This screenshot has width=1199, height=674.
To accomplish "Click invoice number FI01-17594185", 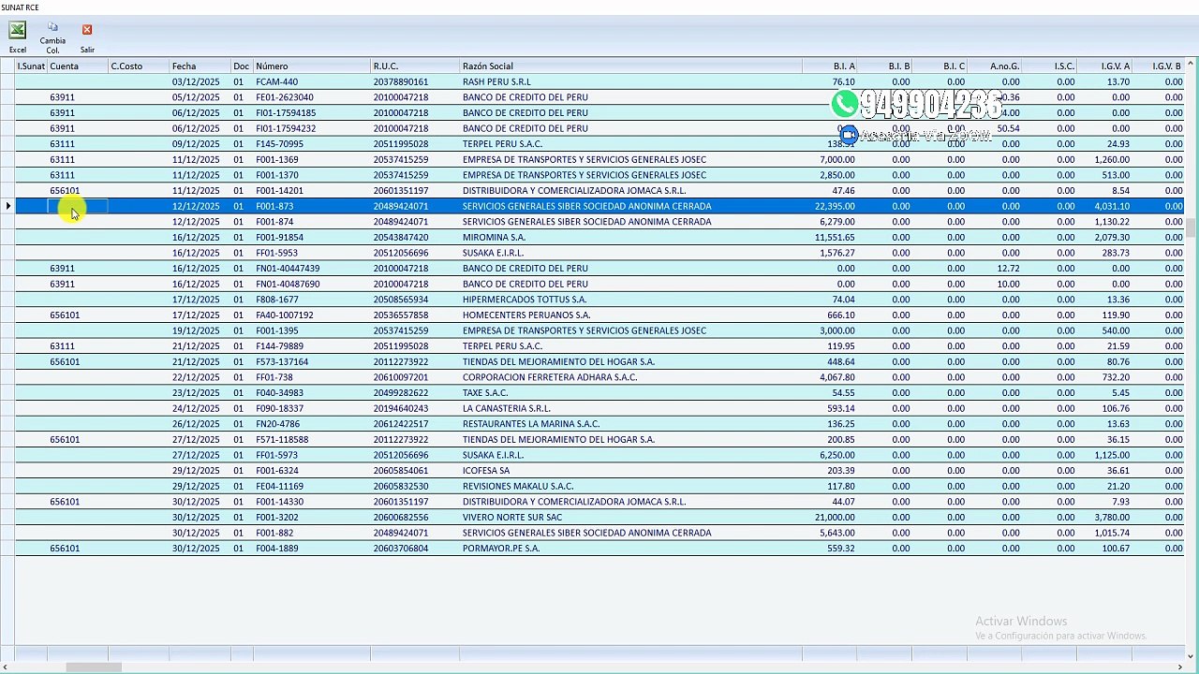I will pyautogui.click(x=286, y=113).
